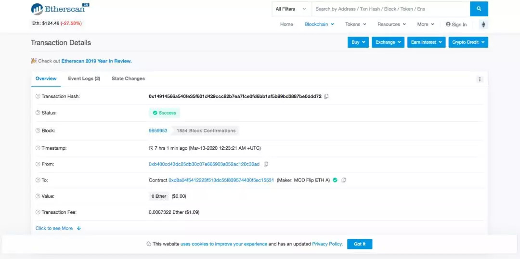Click the Success status badge
520x259 pixels.
[x=165, y=113]
